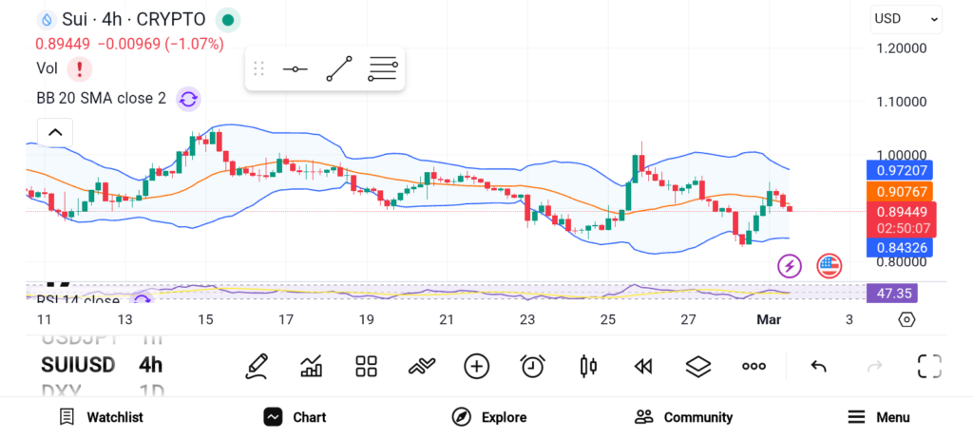Open the Menu button

pos(879,417)
